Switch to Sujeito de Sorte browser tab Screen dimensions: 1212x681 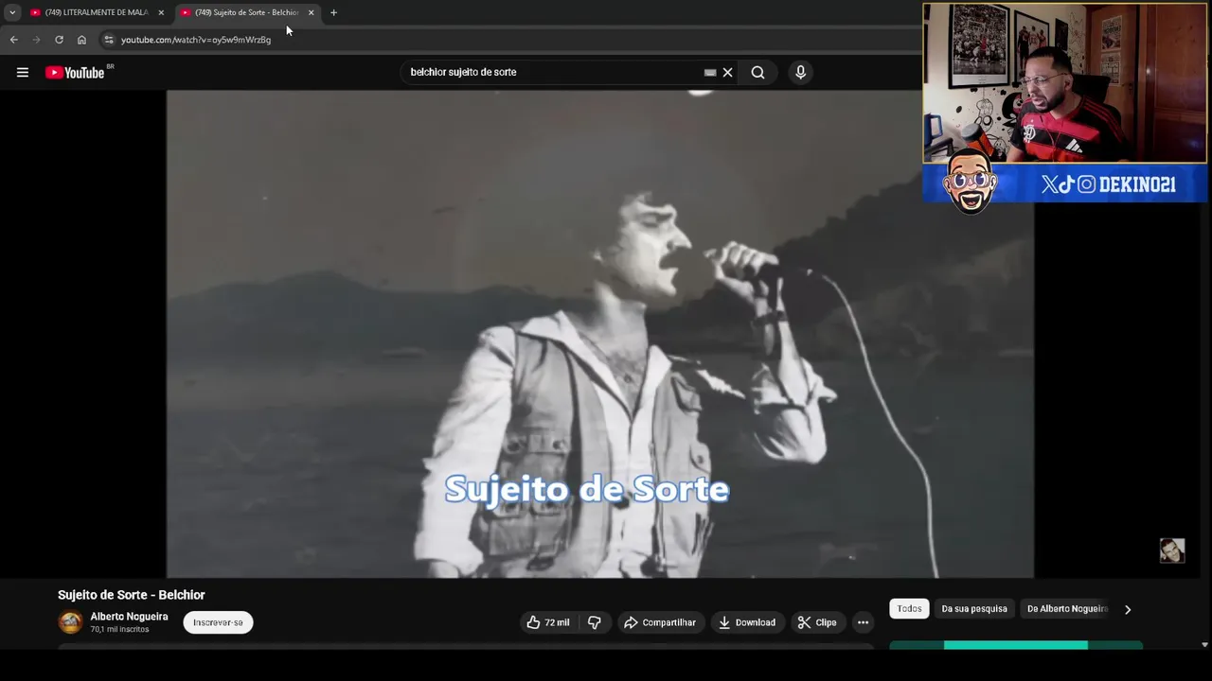[246, 12]
